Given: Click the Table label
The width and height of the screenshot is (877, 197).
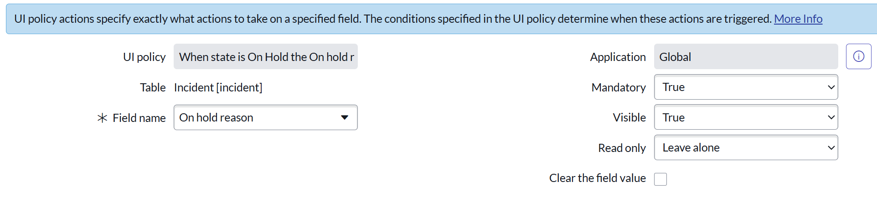Looking at the screenshot, I should [x=153, y=87].
